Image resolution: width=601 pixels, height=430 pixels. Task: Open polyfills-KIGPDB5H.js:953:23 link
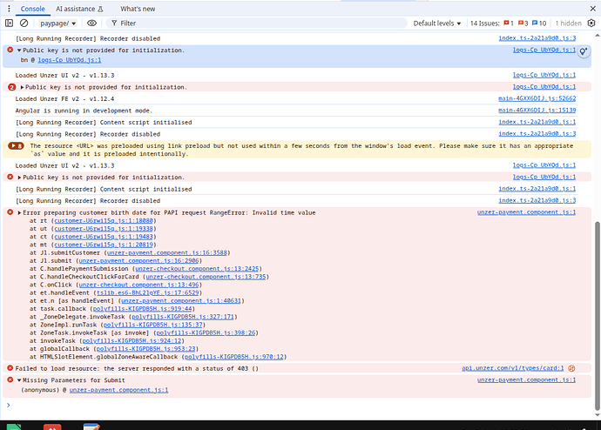tap(146, 349)
